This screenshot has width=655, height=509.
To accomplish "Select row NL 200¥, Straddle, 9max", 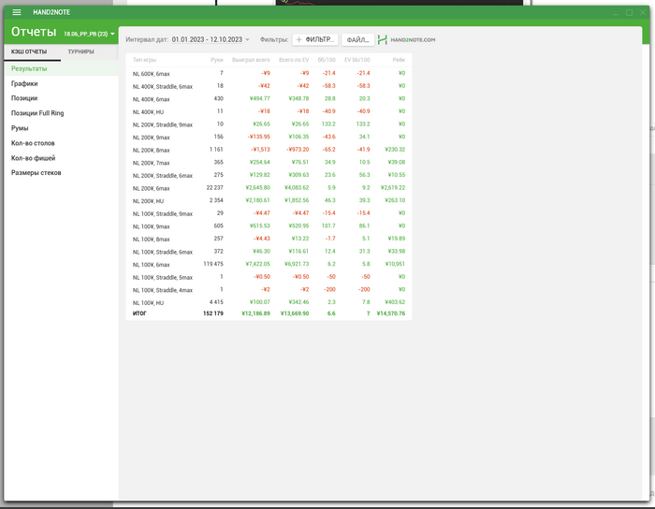I will click(269, 124).
